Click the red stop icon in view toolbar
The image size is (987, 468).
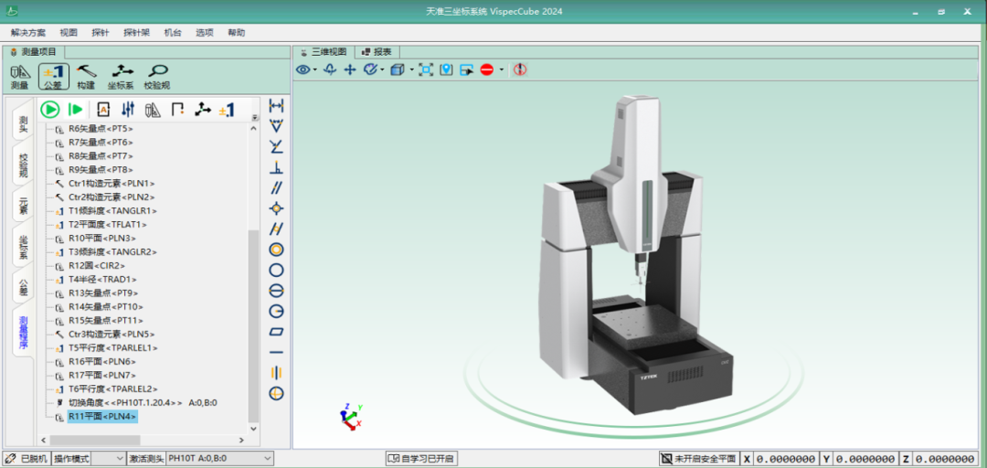[x=487, y=69]
